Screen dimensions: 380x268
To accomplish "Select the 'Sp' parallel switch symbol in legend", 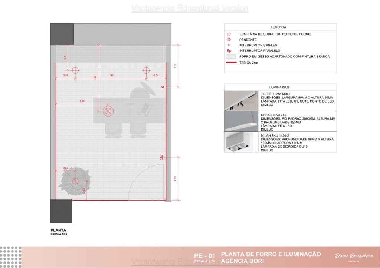I will (229, 51).
